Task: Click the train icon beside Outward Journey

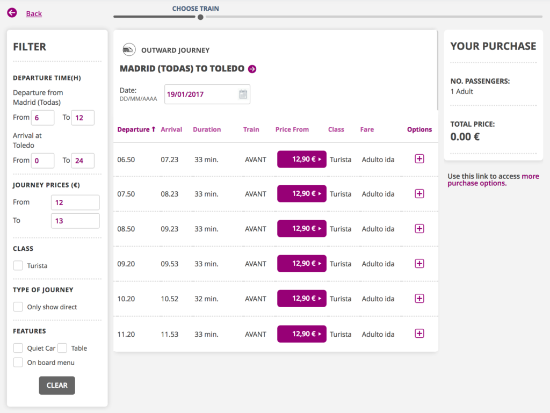Action: pyautogui.click(x=129, y=49)
